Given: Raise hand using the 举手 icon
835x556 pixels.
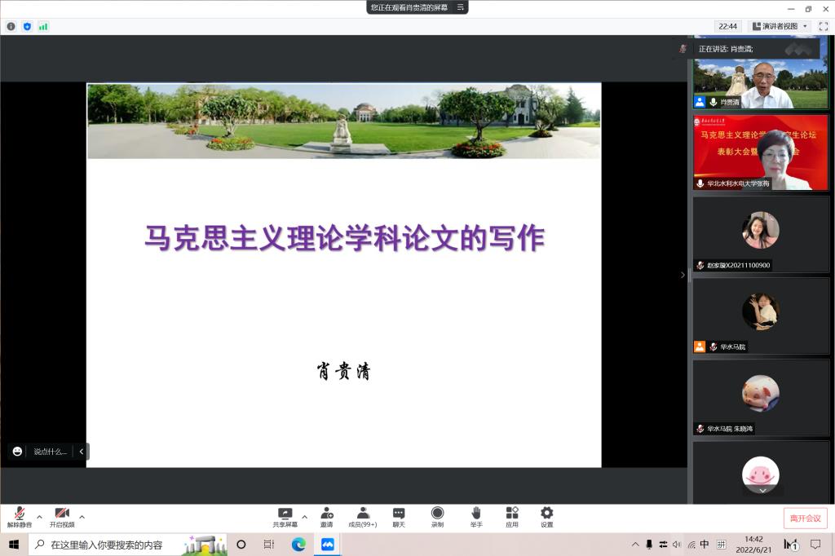Looking at the screenshot, I should (x=475, y=516).
